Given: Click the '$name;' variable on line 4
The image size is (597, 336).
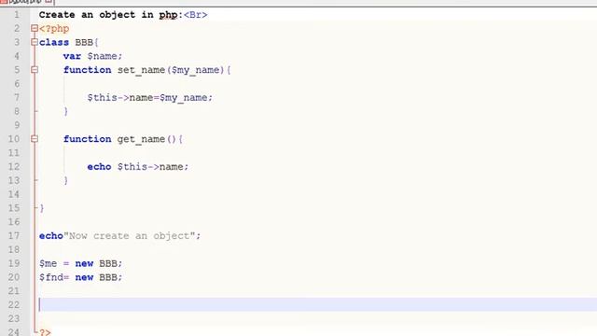Looking at the screenshot, I should (x=104, y=56).
